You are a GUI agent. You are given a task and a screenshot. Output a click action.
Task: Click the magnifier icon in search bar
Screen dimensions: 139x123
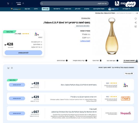[42, 4]
